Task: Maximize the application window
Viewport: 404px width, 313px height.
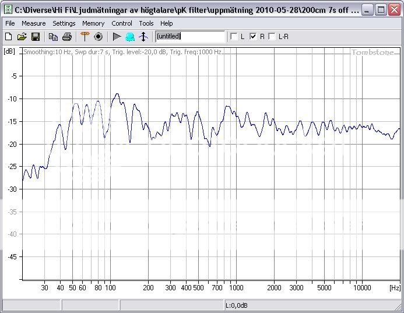Action: click(380, 9)
